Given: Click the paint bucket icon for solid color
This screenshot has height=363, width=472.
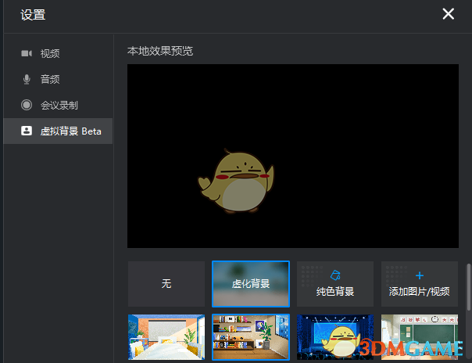Looking at the screenshot, I should click(x=335, y=275).
